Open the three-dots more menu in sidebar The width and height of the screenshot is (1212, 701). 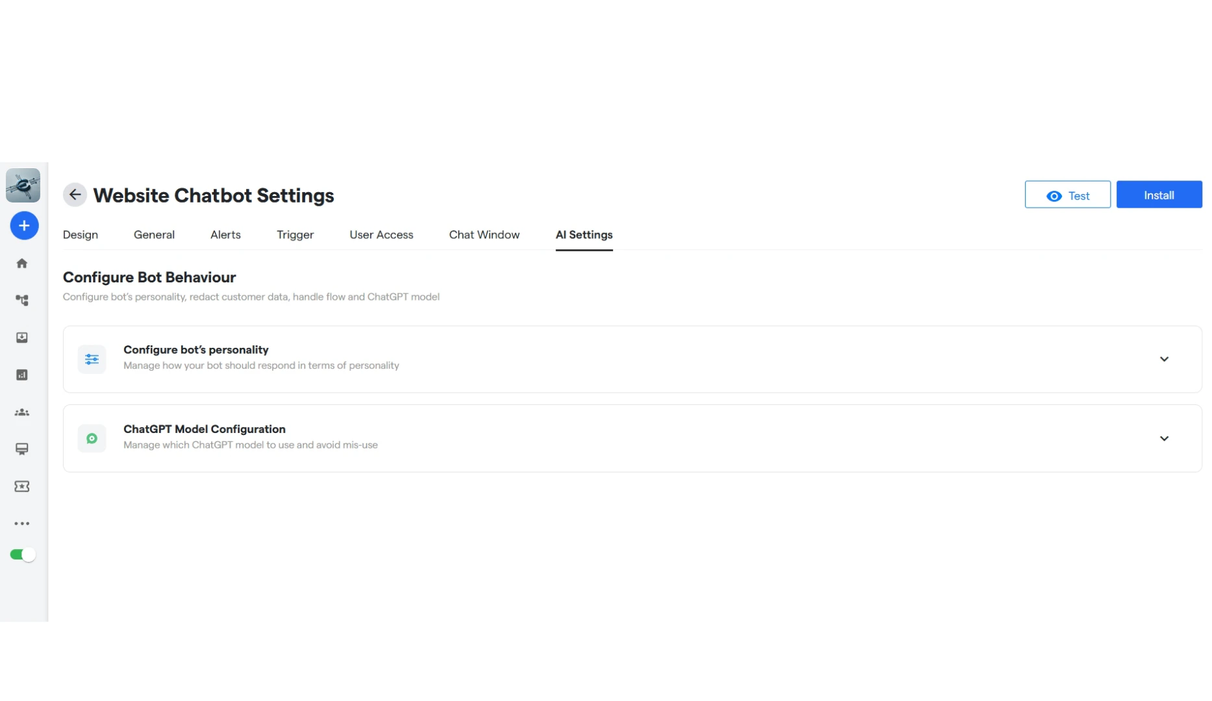click(x=22, y=524)
